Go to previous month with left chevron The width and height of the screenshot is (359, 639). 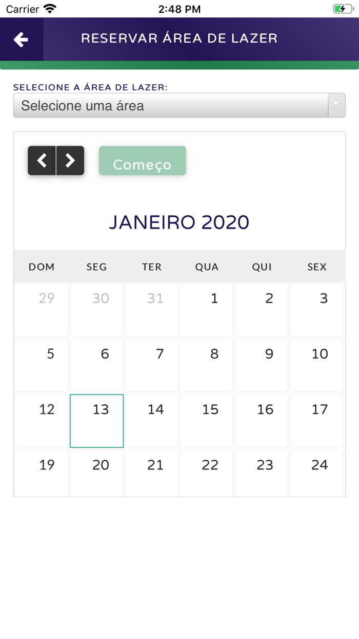pyautogui.click(x=42, y=161)
